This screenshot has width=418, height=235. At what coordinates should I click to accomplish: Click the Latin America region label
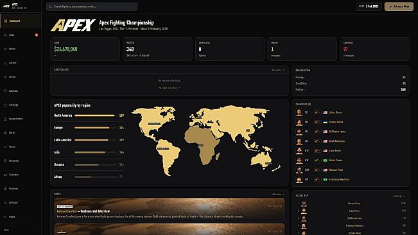pyautogui.click(x=63, y=140)
